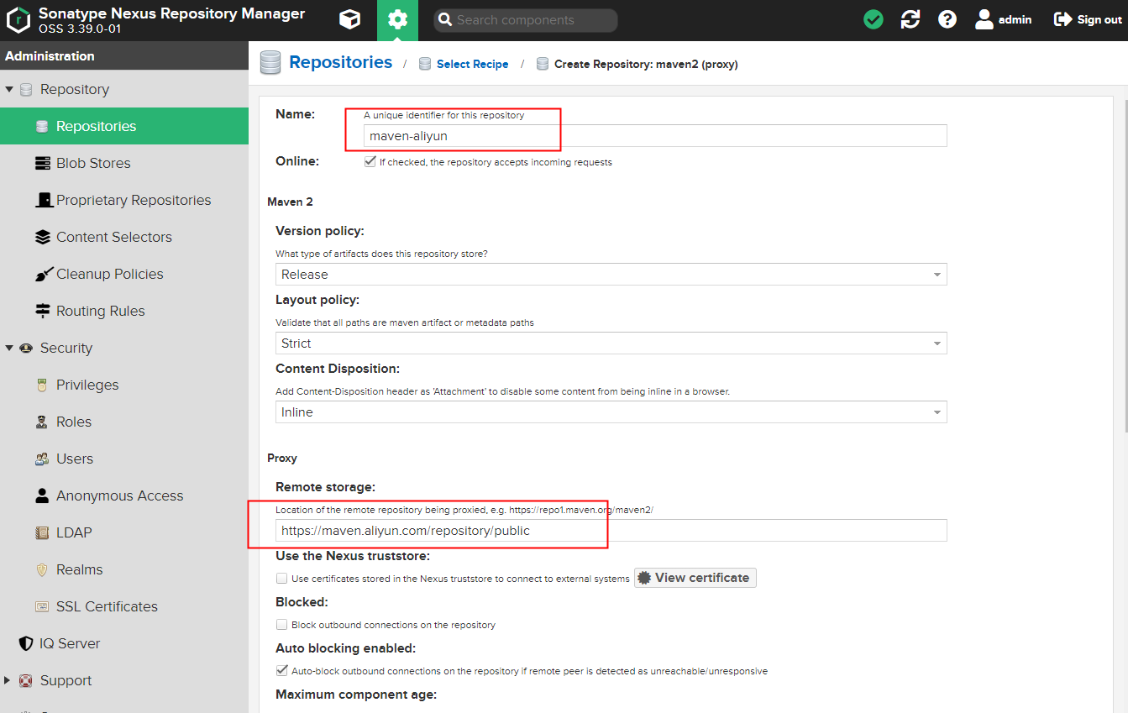Click the Support lifebuoy icon
Screen dimensions: 1128x713
click(x=26, y=680)
